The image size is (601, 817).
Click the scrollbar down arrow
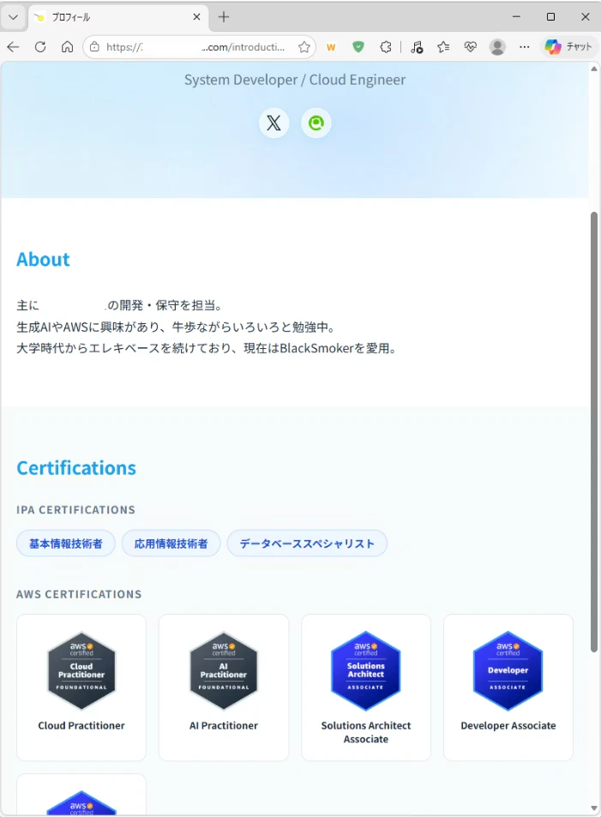(x=594, y=808)
